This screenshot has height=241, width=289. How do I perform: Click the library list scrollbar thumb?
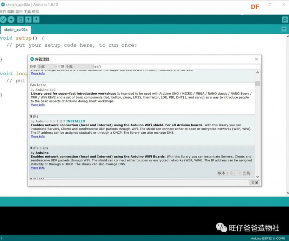click(258, 83)
